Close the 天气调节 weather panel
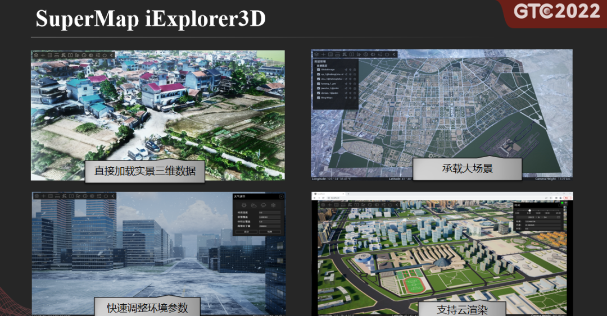Image resolution: width=607 pixels, height=316 pixels. [x=282, y=196]
